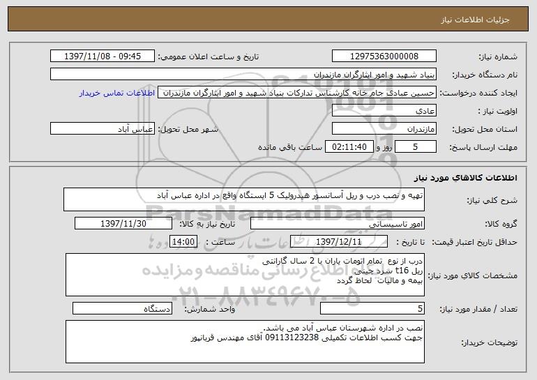
Task: Click the need date field 1397/11/30
Action: 123,224
